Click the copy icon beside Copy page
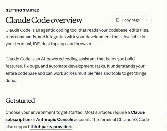Image resolution: width=167 pixels, height=131 pixels. [117, 20]
